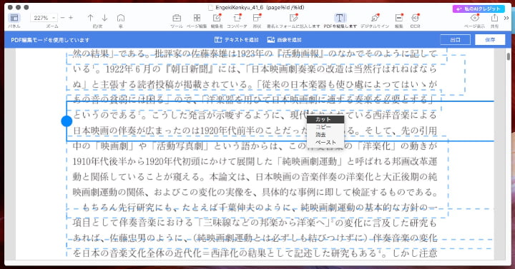Select the Fill and Sign tool icon

tap(293, 18)
